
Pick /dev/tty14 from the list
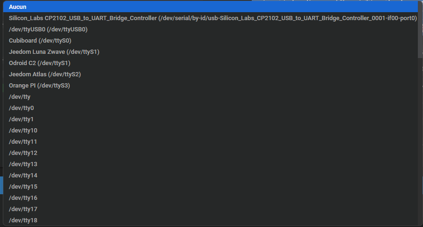tap(23, 176)
